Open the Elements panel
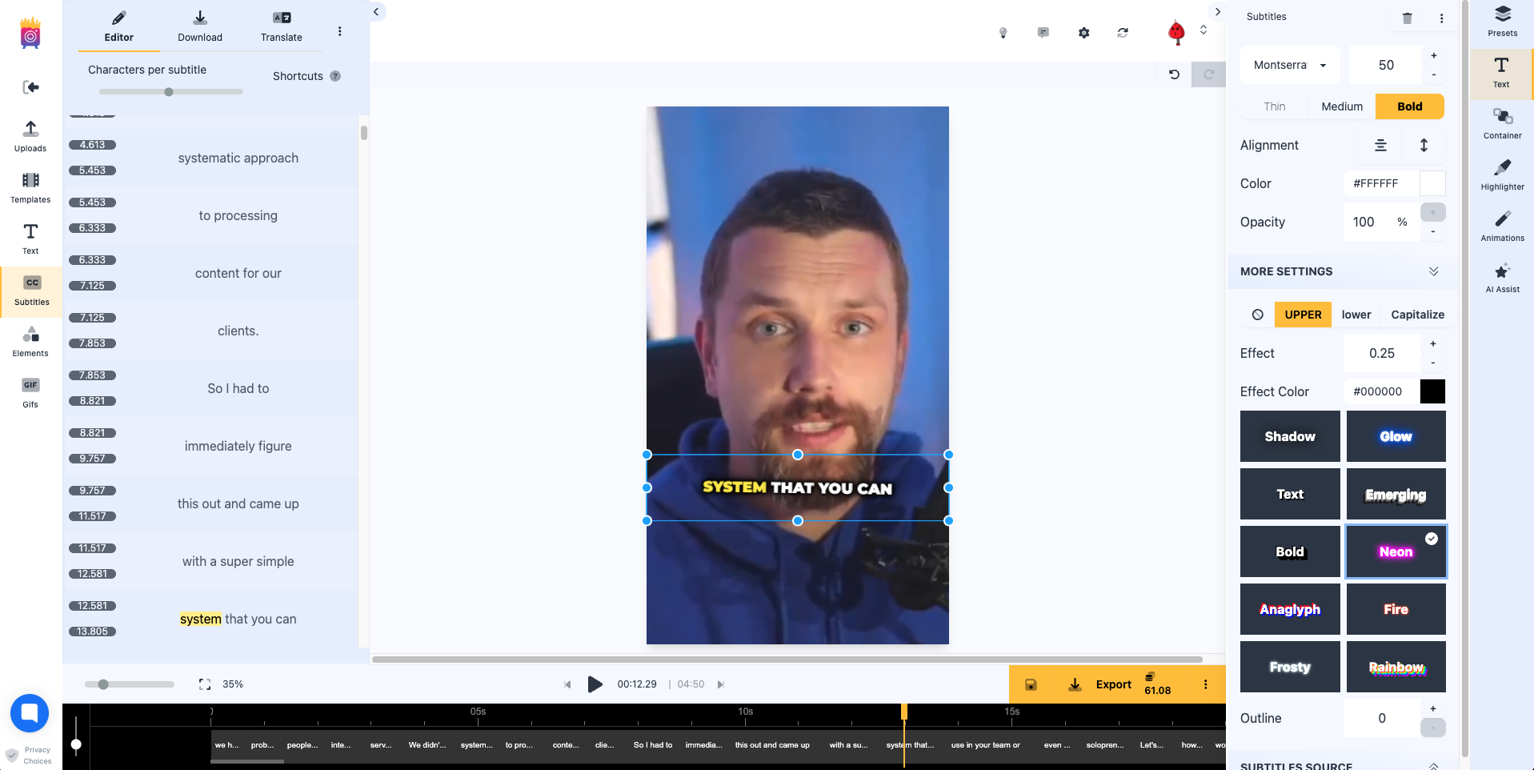Viewport: 1534px width, 770px height. tap(30, 341)
